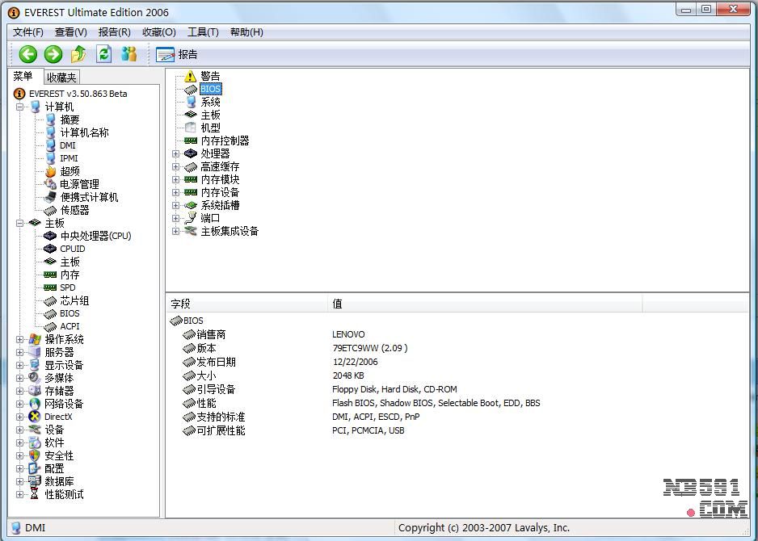Screen dimensions: 758x541
Task: Click the green Forward arrow toolbar icon
Action: click(x=53, y=54)
